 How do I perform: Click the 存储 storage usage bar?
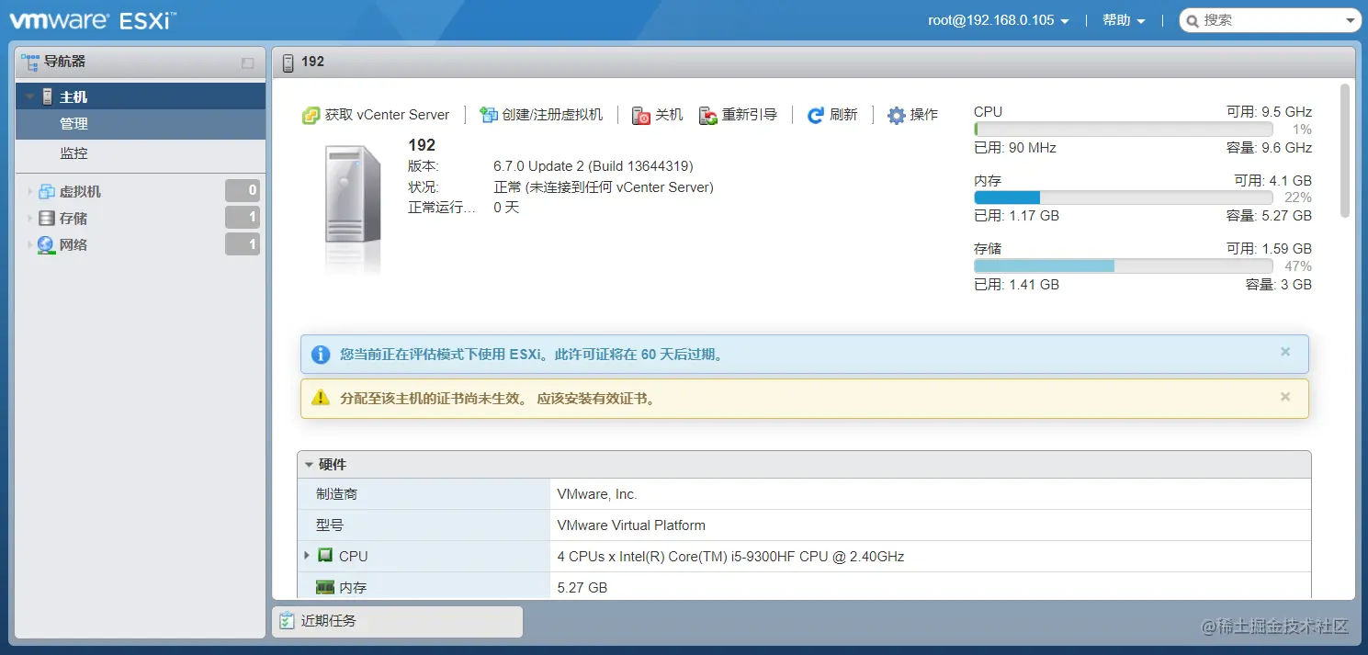(1123, 265)
